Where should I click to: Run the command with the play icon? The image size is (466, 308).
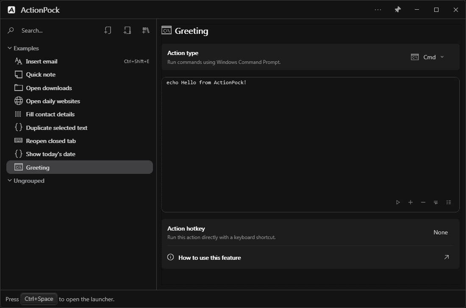click(398, 202)
